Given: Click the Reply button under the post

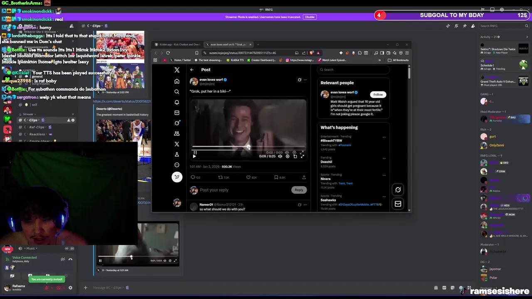Looking at the screenshot, I should 299,190.
